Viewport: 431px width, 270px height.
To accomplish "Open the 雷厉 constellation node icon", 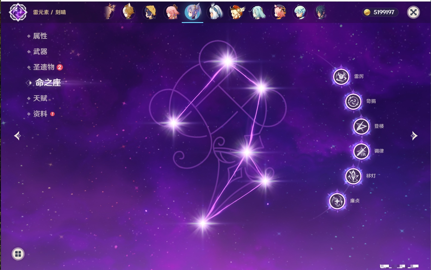I will point(341,77).
